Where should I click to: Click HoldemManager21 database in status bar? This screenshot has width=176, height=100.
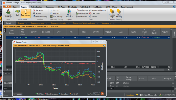[148, 95]
